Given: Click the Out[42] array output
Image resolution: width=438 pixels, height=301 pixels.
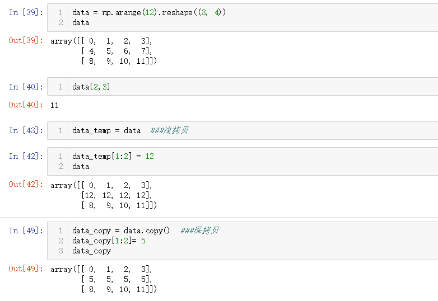Looking at the screenshot, I should (x=104, y=195).
